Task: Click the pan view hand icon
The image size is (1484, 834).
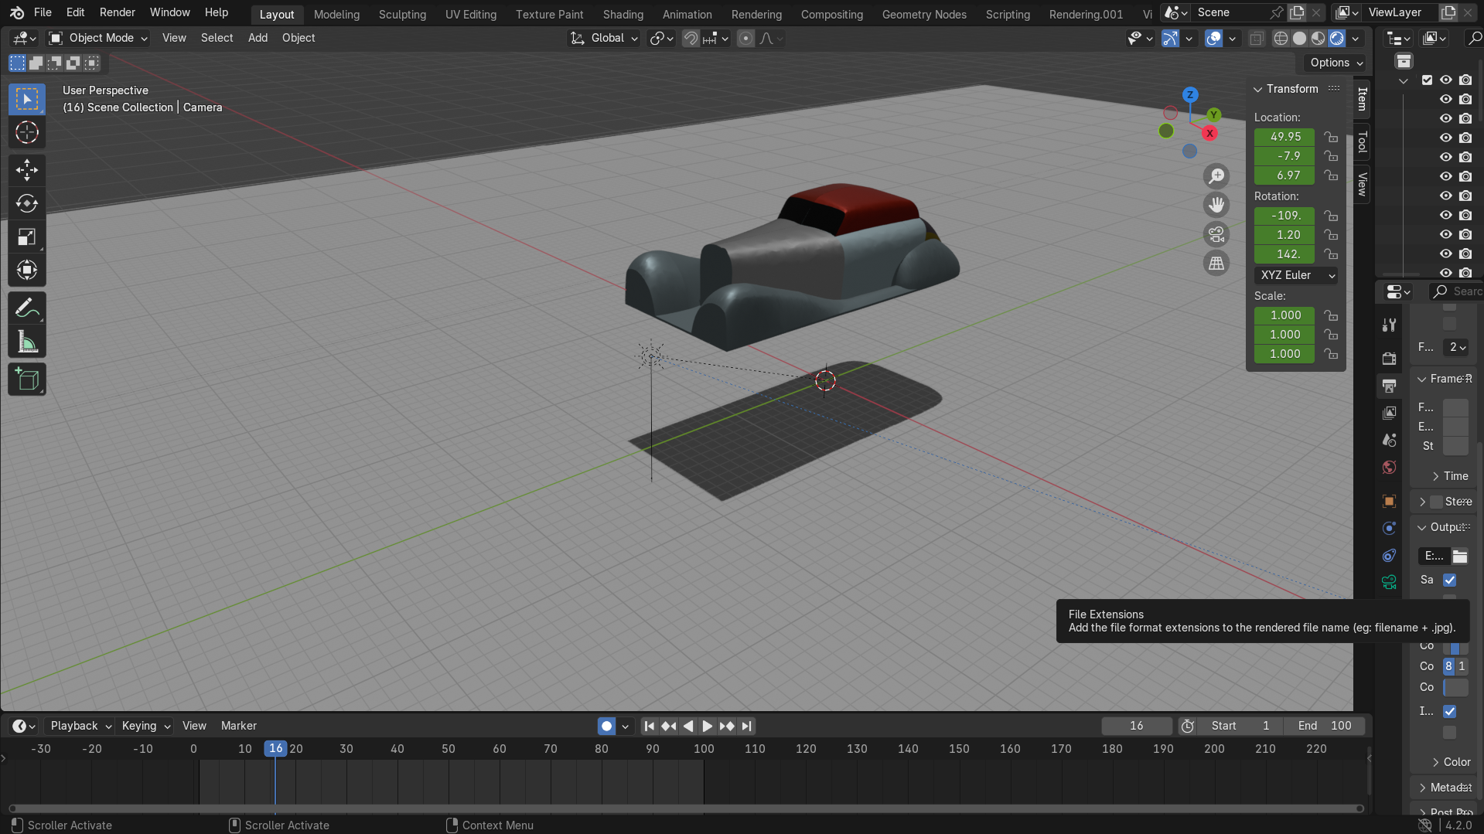Action: pyautogui.click(x=1216, y=205)
